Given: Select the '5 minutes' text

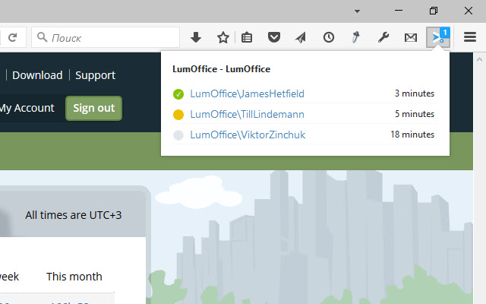Looking at the screenshot, I should tap(415, 114).
